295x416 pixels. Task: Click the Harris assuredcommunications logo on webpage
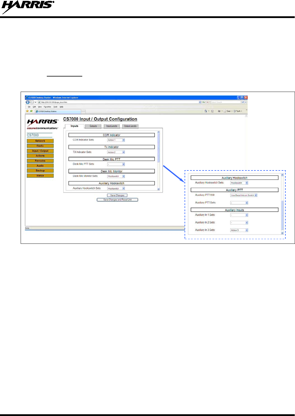click(x=42, y=124)
